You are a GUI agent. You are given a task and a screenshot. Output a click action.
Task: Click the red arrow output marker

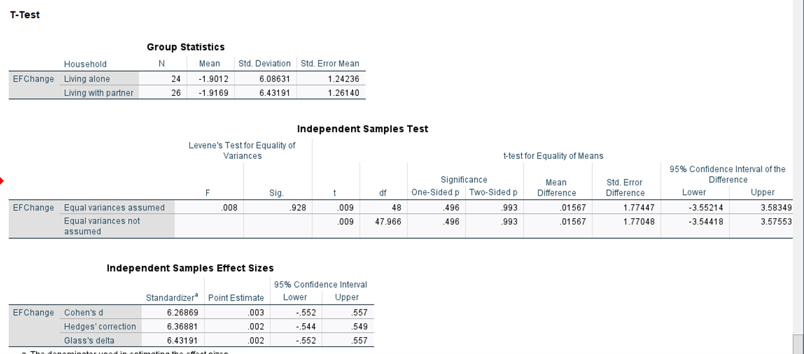(2, 181)
